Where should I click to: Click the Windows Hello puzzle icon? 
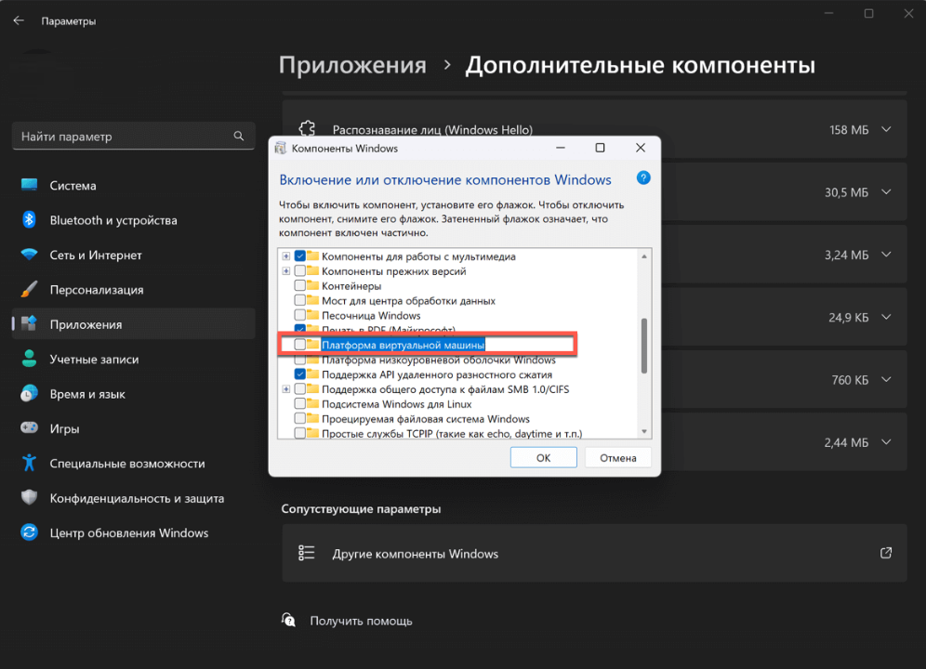307,128
